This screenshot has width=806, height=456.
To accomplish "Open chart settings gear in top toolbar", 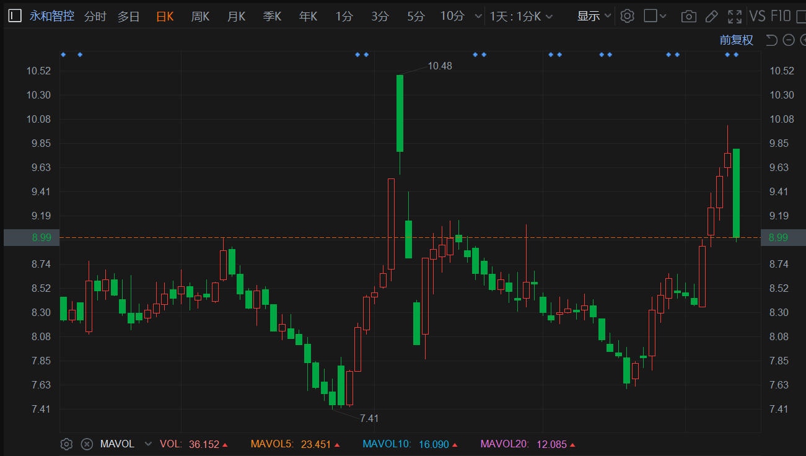I will (x=627, y=16).
